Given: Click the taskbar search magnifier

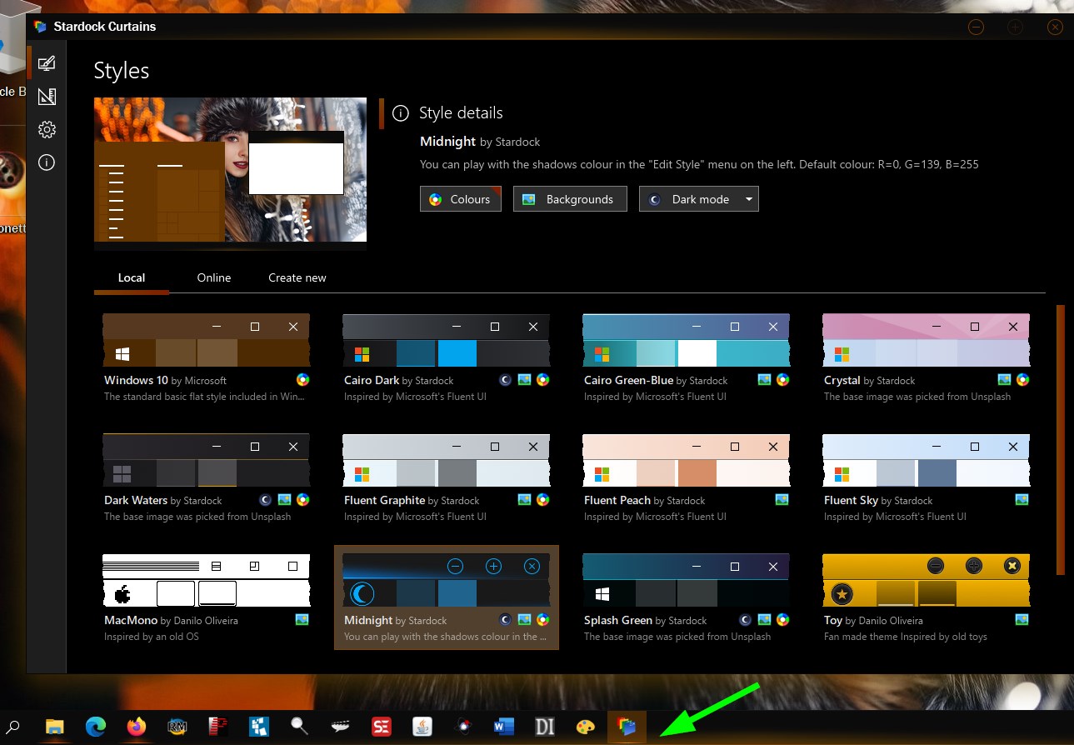Looking at the screenshot, I should 13,727.
